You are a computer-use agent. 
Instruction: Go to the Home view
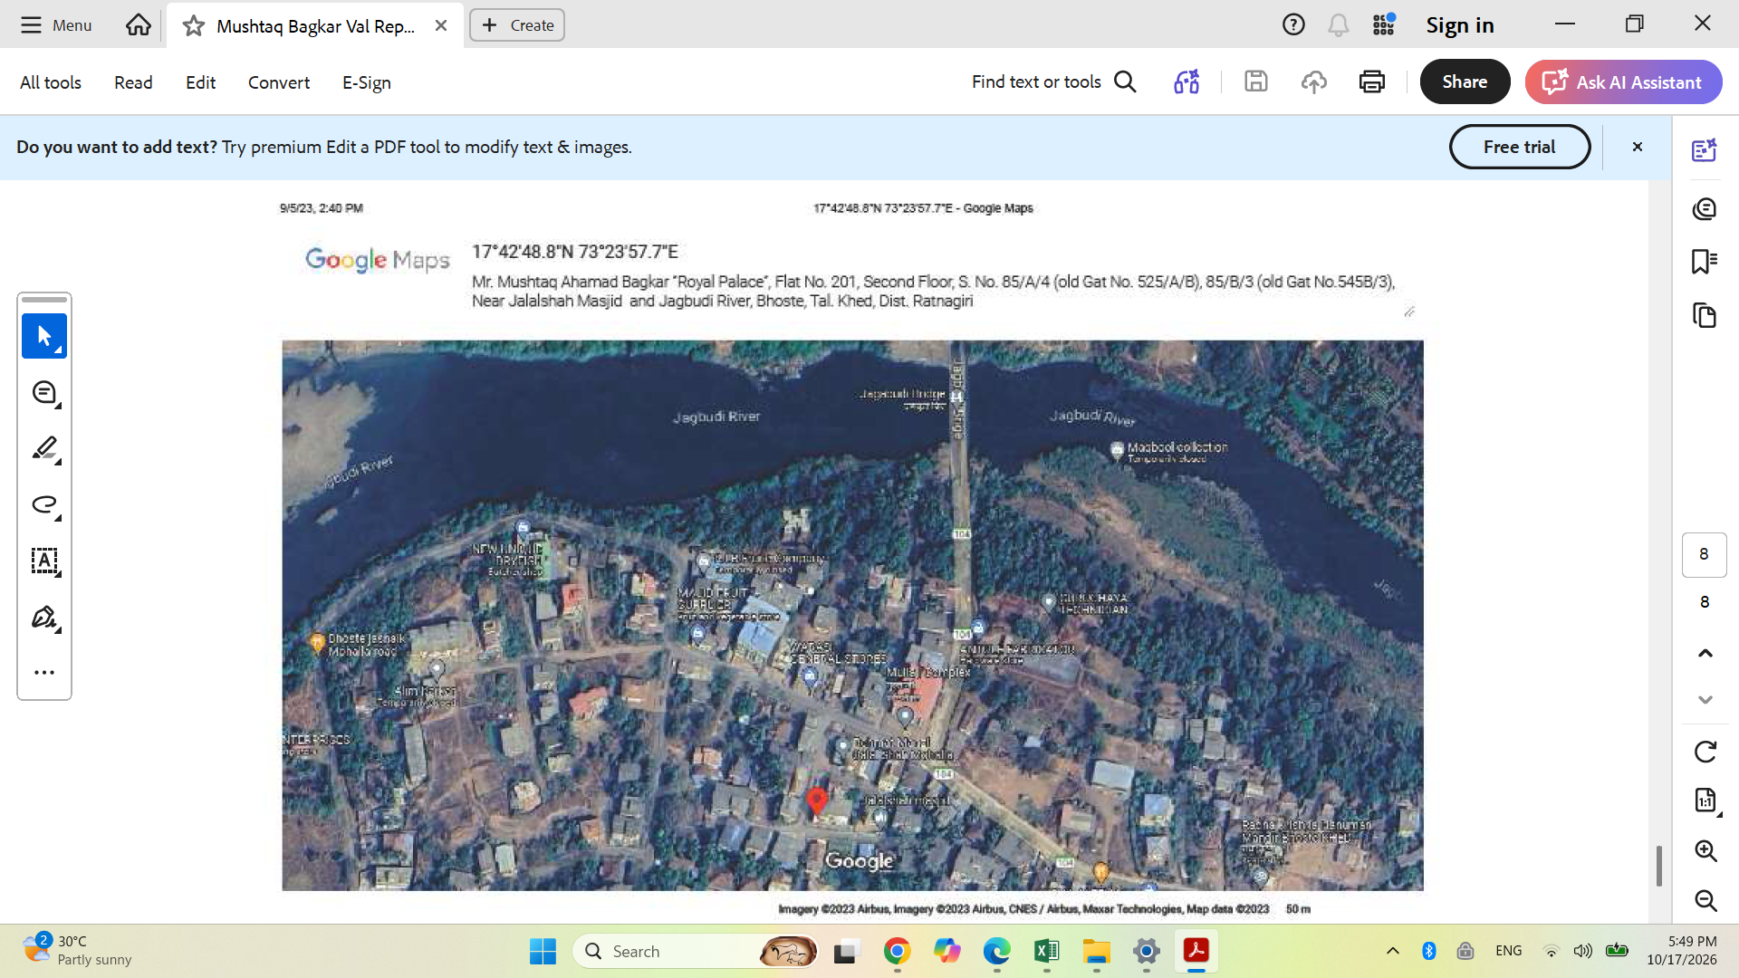[x=139, y=25]
